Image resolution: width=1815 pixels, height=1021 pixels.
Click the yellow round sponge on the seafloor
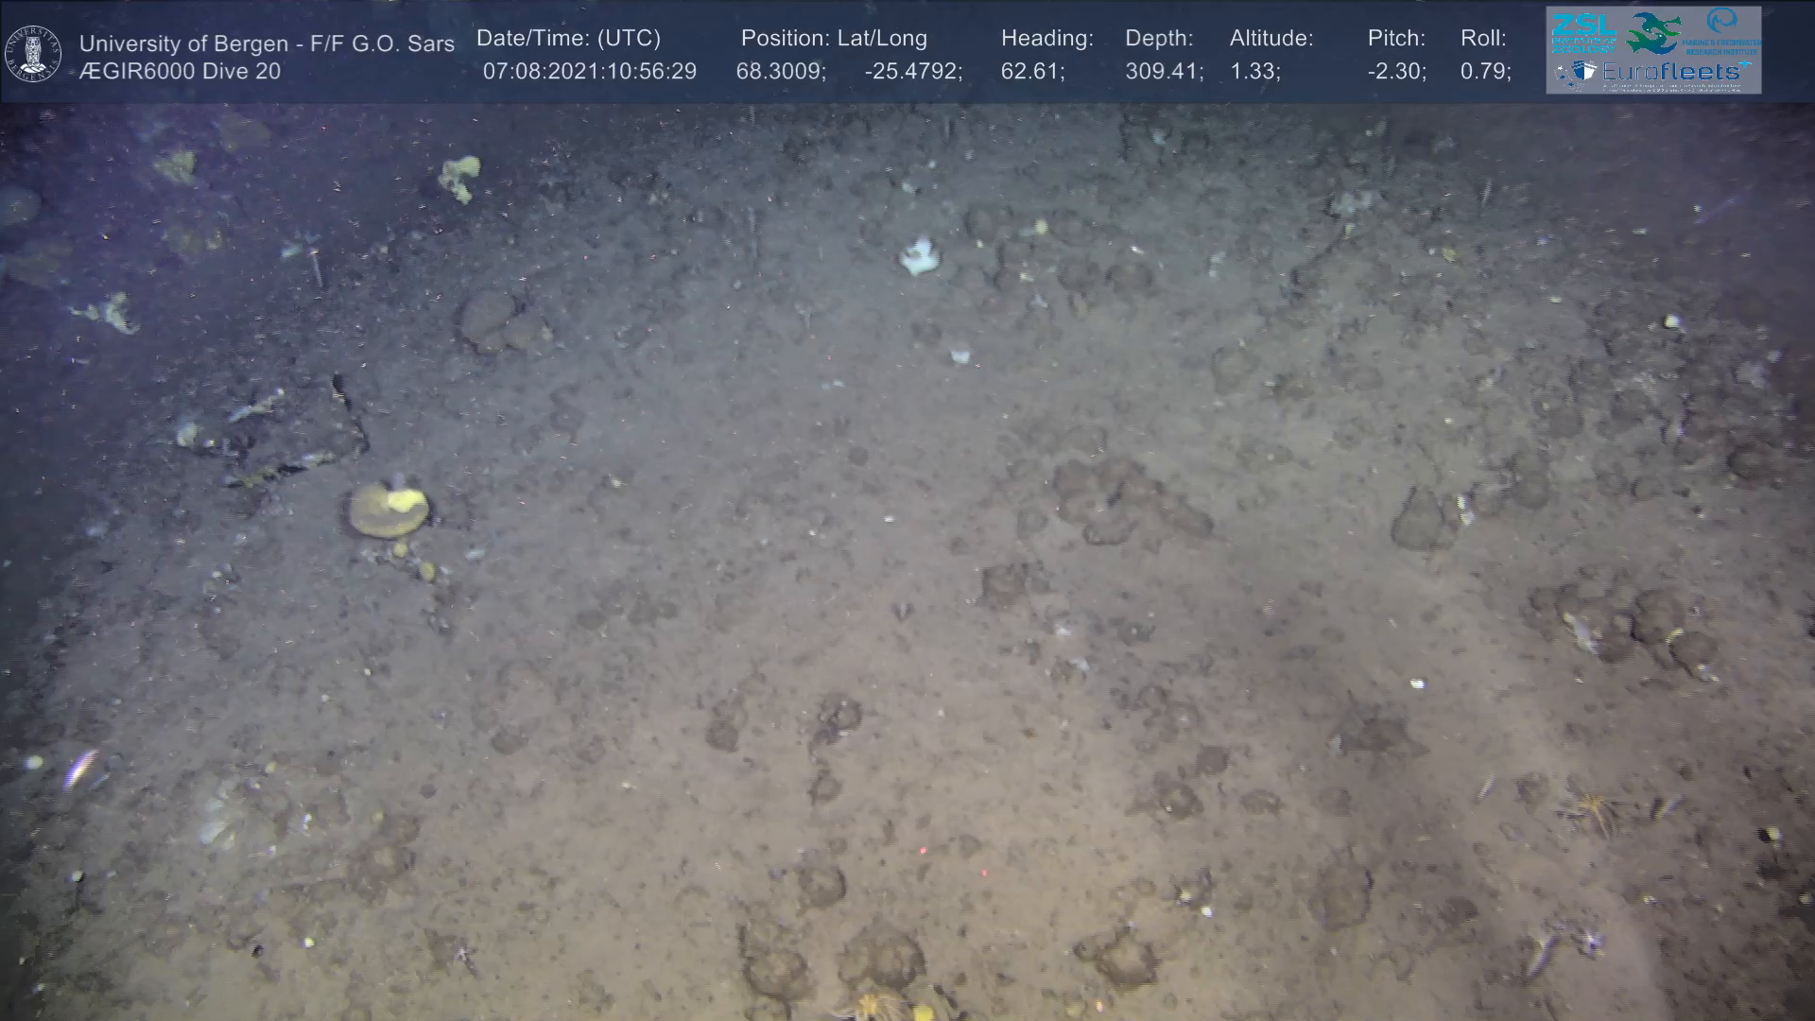389,510
